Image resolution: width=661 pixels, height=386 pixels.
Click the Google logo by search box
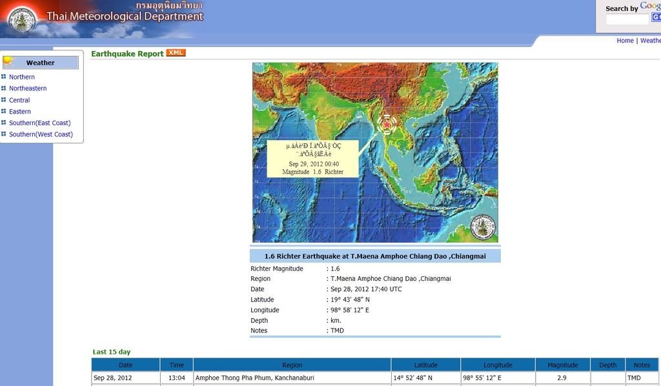point(650,6)
